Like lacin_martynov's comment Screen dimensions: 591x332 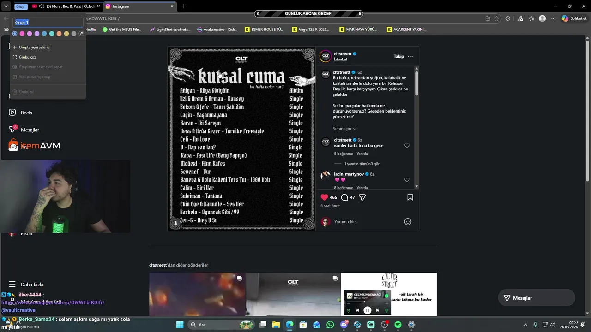407,180
